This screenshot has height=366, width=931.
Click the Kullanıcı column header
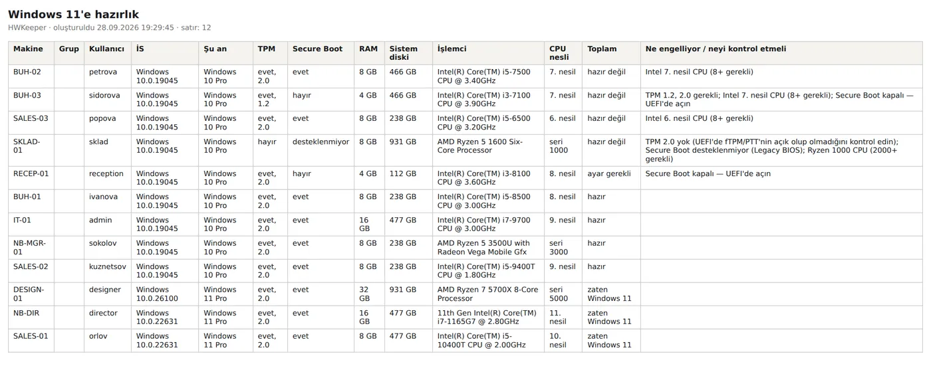click(x=108, y=53)
